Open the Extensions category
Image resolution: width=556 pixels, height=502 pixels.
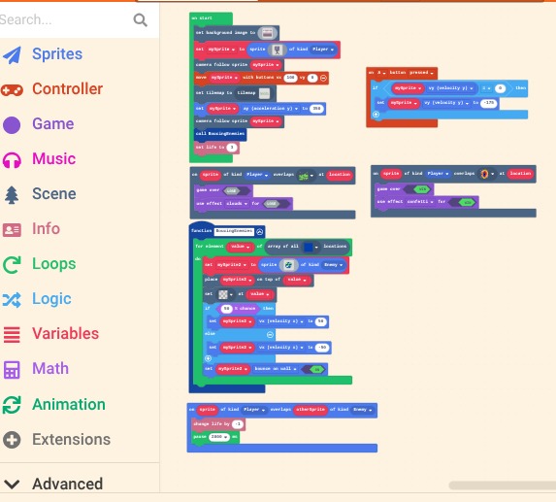pos(71,440)
